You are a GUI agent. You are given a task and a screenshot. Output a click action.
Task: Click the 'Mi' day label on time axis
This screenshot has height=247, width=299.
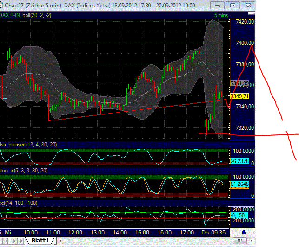tap(8, 233)
